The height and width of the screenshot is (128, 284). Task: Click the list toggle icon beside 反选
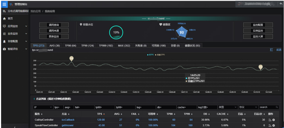click(x=271, y=50)
